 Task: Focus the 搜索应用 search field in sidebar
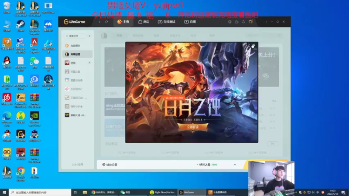pyautogui.click(x=75, y=36)
